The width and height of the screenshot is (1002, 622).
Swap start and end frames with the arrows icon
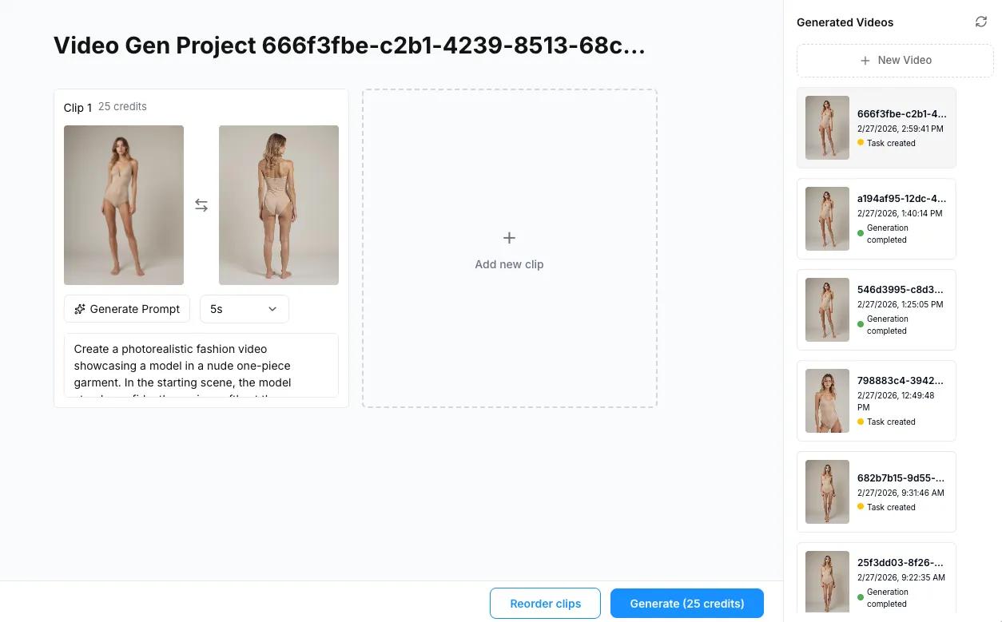[201, 205]
